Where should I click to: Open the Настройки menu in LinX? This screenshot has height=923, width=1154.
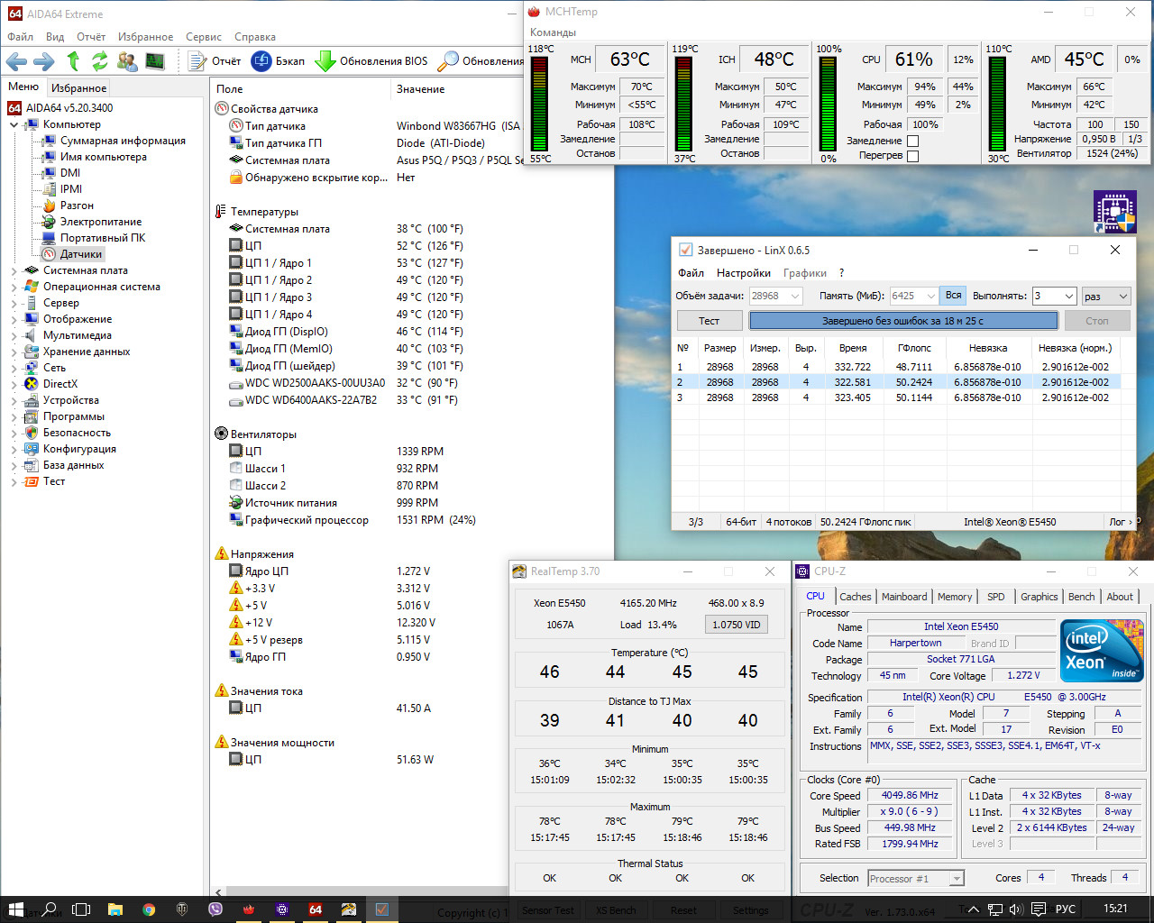tap(744, 273)
